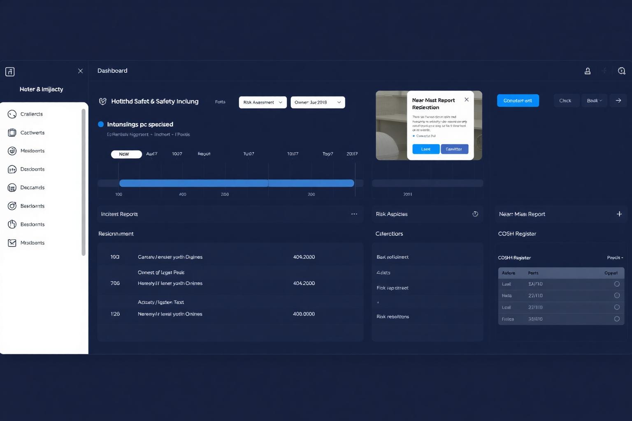Select the radio button in Leall 24/10 row
Screen dimensions: 632x421
617,284
